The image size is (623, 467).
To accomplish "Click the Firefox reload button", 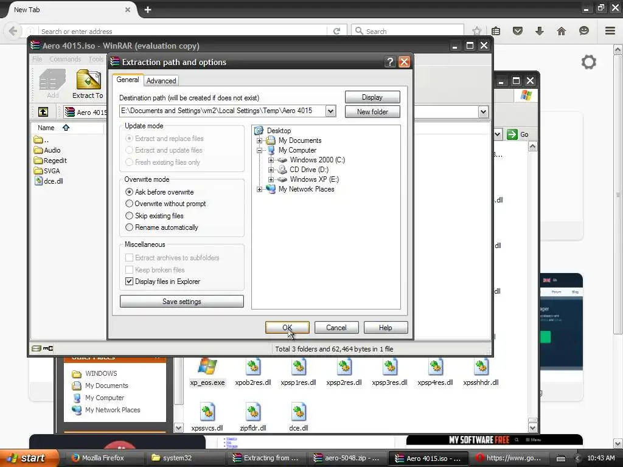I will 336,31.
